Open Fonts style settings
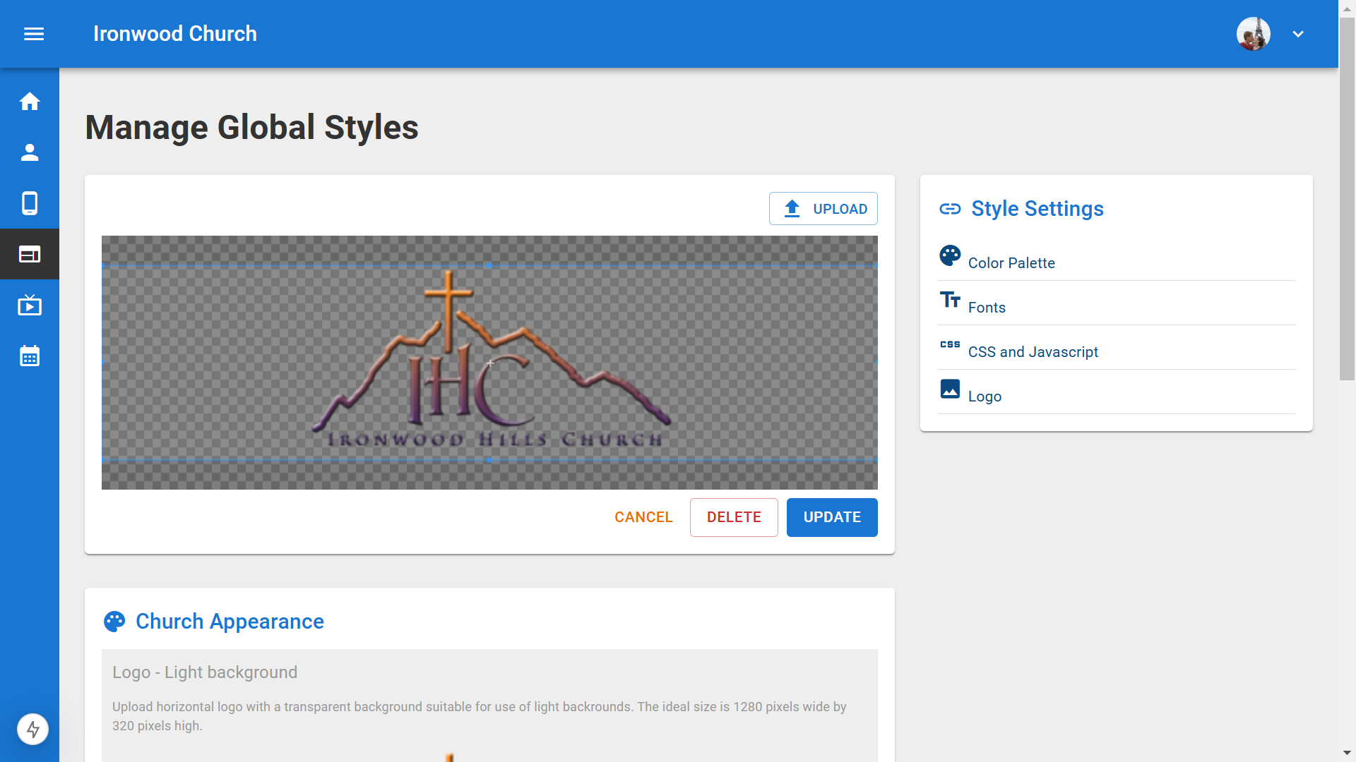Screen dimensions: 1356x762 click(x=986, y=307)
